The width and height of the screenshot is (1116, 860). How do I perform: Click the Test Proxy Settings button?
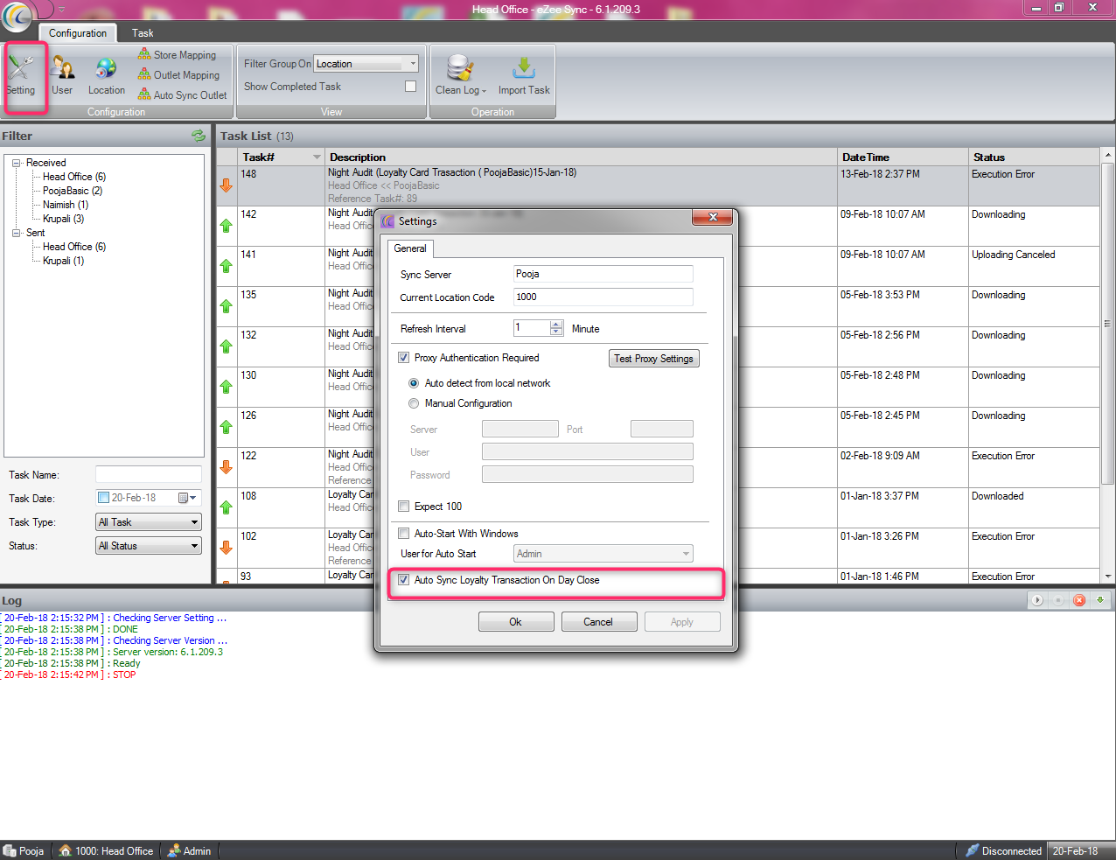[x=653, y=359]
